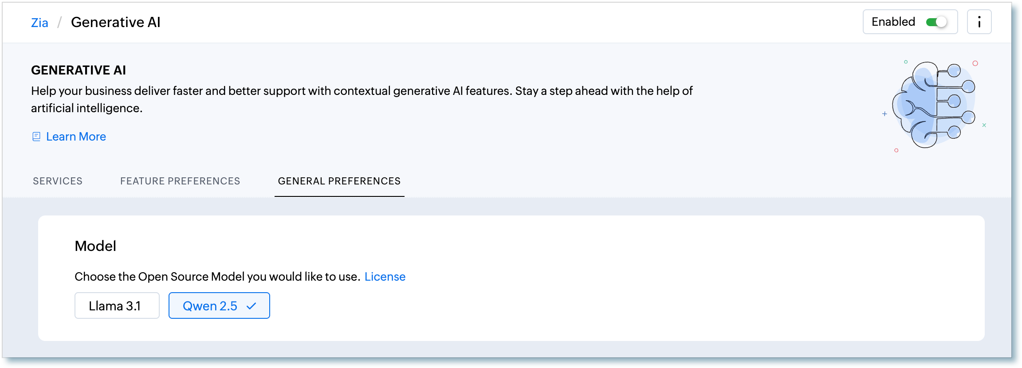Image resolution: width=1022 pixels, height=368 pixels.
Task: Click the 'Choose the Open Source Model' text
Action: (217, 277)
